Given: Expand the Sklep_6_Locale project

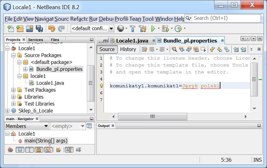Looking at the screenshot, I should pyautogui.click(x=7, y=111).
